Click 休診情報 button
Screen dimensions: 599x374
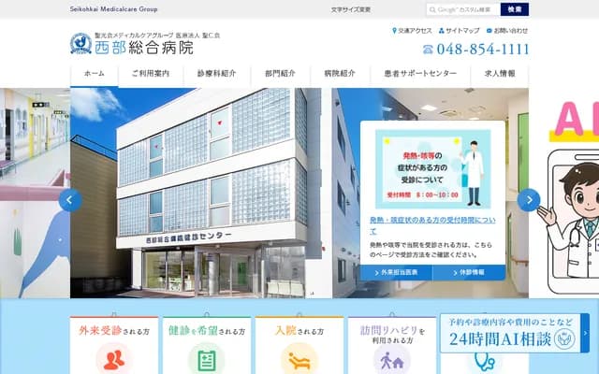pos(469,272)
